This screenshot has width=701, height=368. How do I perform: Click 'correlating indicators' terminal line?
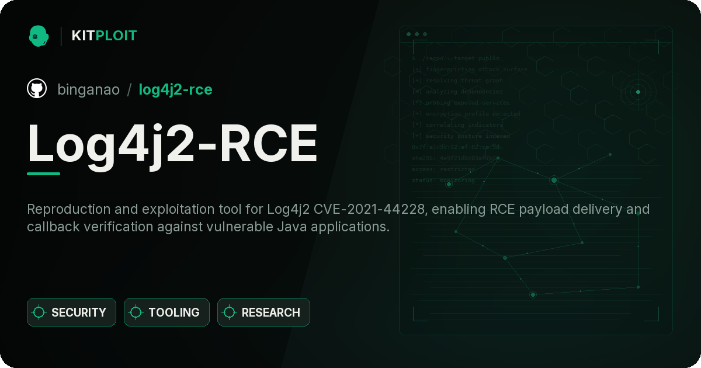tap(457, 125)
